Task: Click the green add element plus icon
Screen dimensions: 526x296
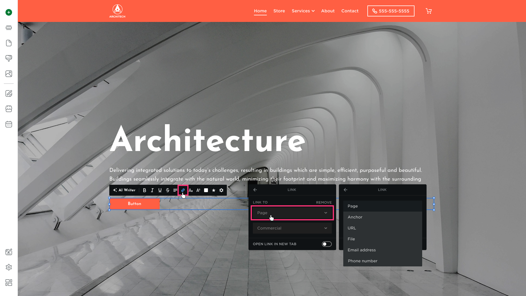Action: coord(9,12)
